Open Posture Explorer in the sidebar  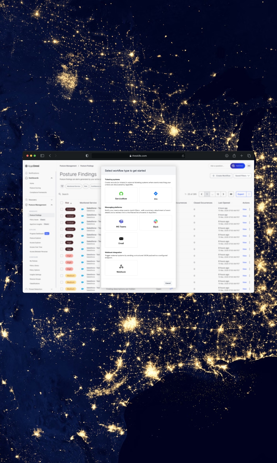click(35, 238)
